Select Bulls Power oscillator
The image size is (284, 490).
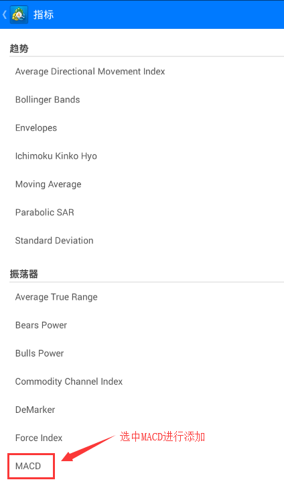(x=142, y=353)
